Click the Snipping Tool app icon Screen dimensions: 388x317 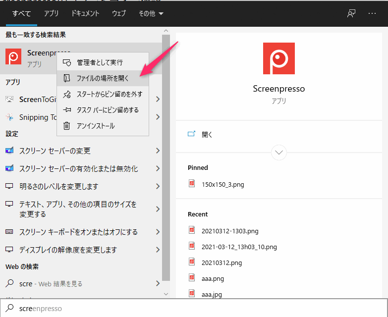(9, 117)
